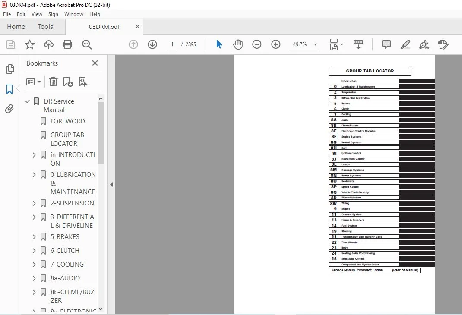Screen dimensions: 462x315
Task: Open the View menu
Action: (x=37, y=14)
